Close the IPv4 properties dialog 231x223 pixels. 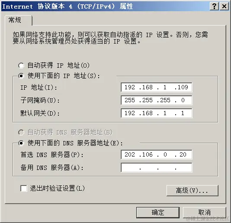click(224, 6)
